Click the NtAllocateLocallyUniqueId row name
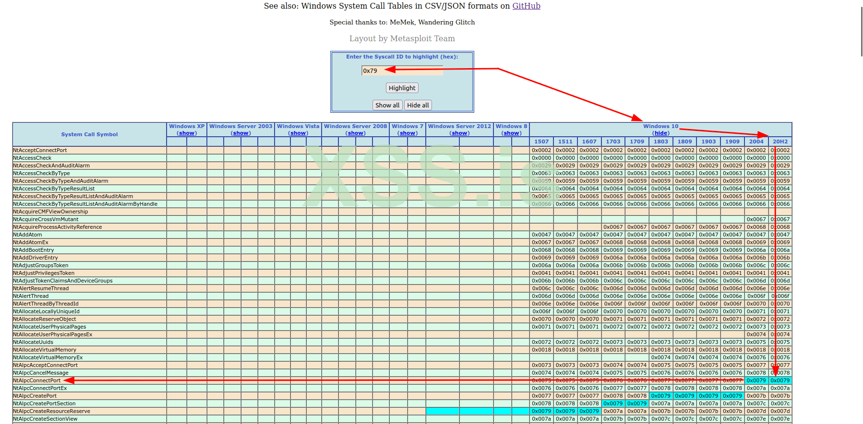863x424 pixels. point(46,311)
